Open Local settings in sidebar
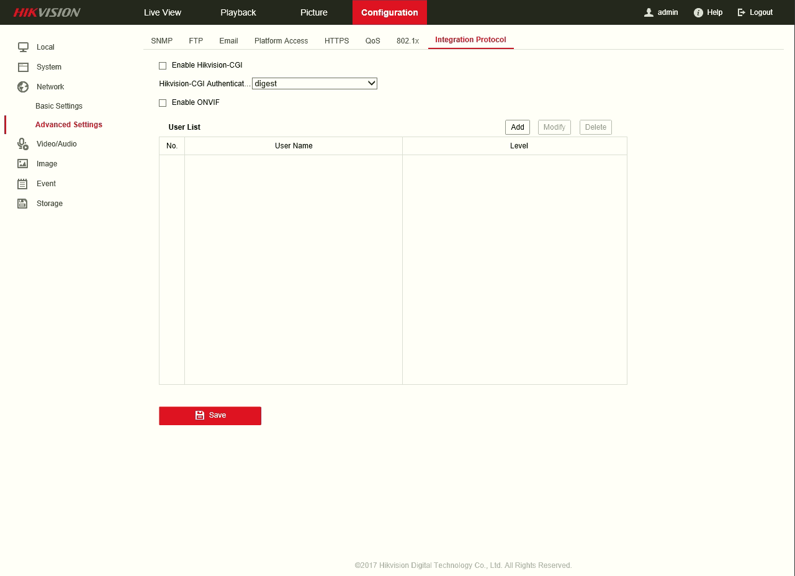This screenshot has height=576, width=795. coord(45,47)
